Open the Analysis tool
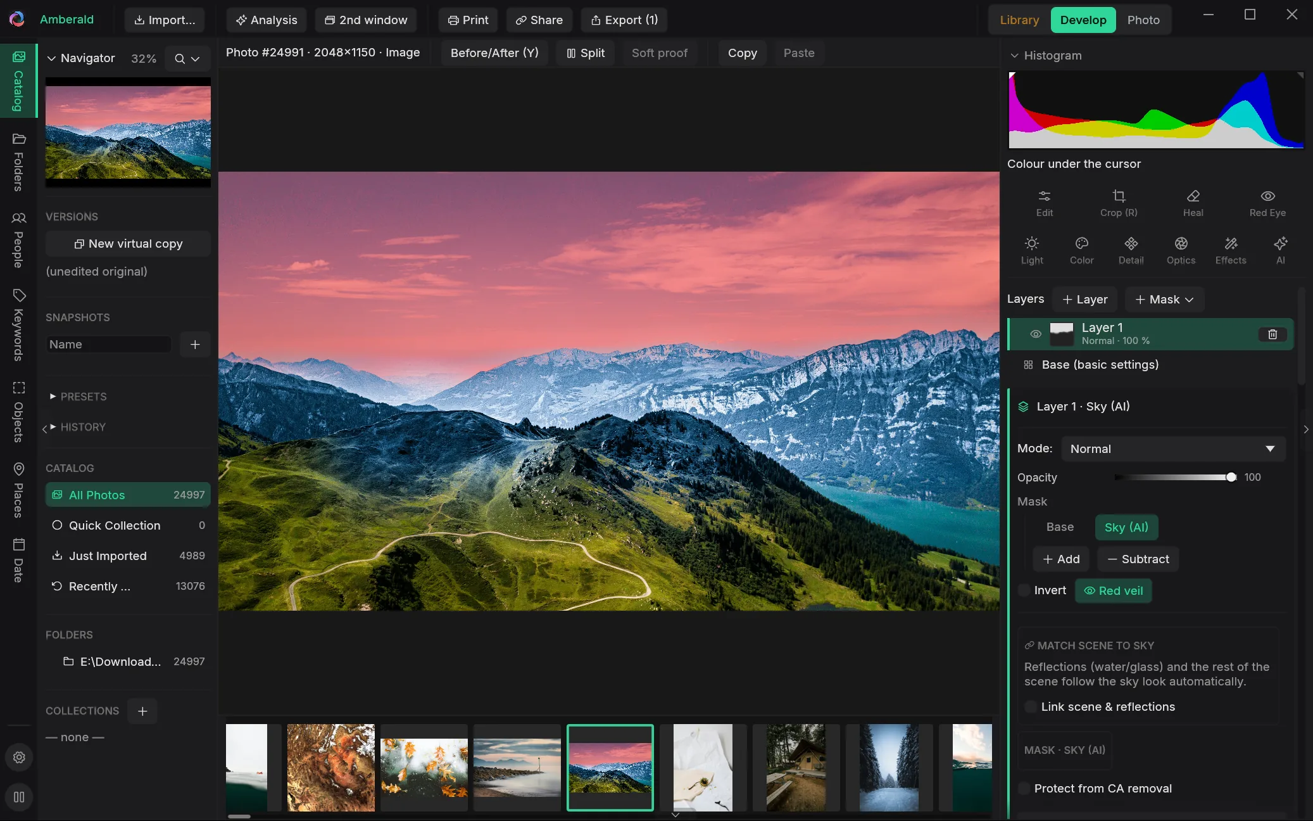 tap(267, 20)
